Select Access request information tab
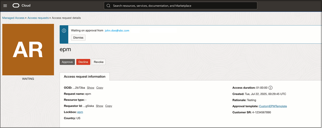This screenshot has height=128, width=322. pyautogui.click(x=84, y=77)
